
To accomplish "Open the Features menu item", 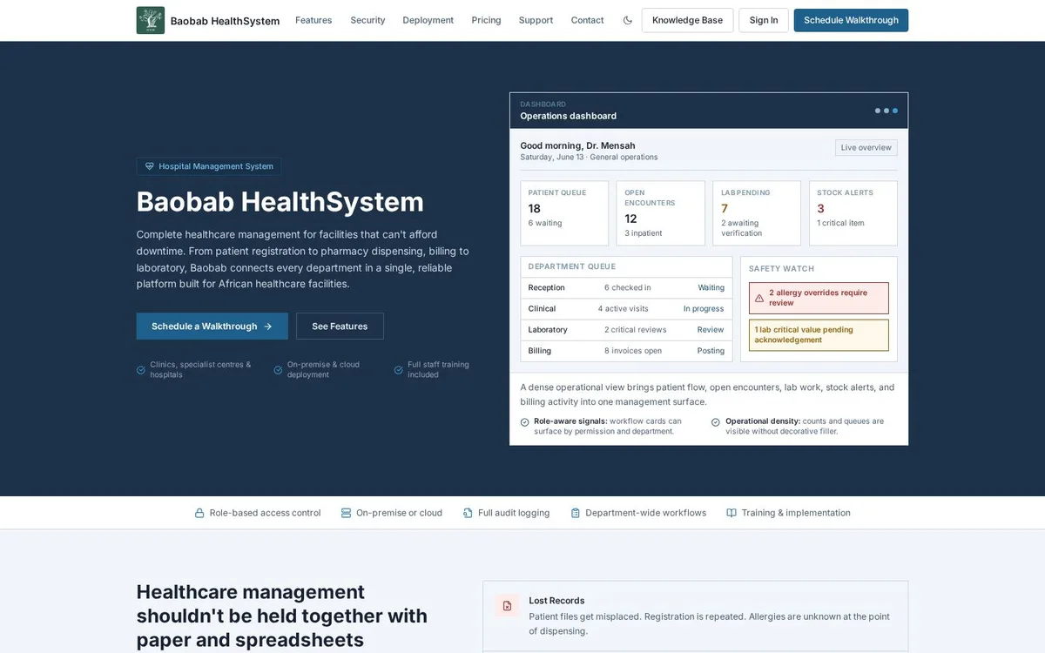I will pyautogui.click(x=313, y=20).
